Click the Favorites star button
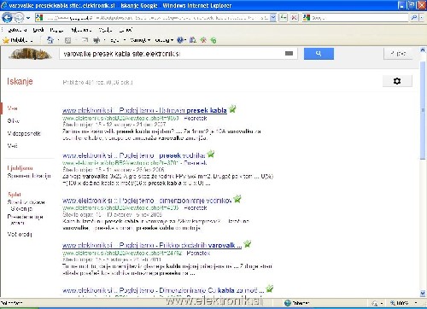Image resolution: width=427 pixels, height=309 pixels. pos(18,40)
